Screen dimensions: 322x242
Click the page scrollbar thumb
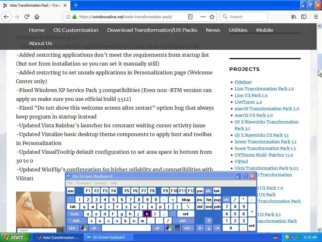[319, 62]
